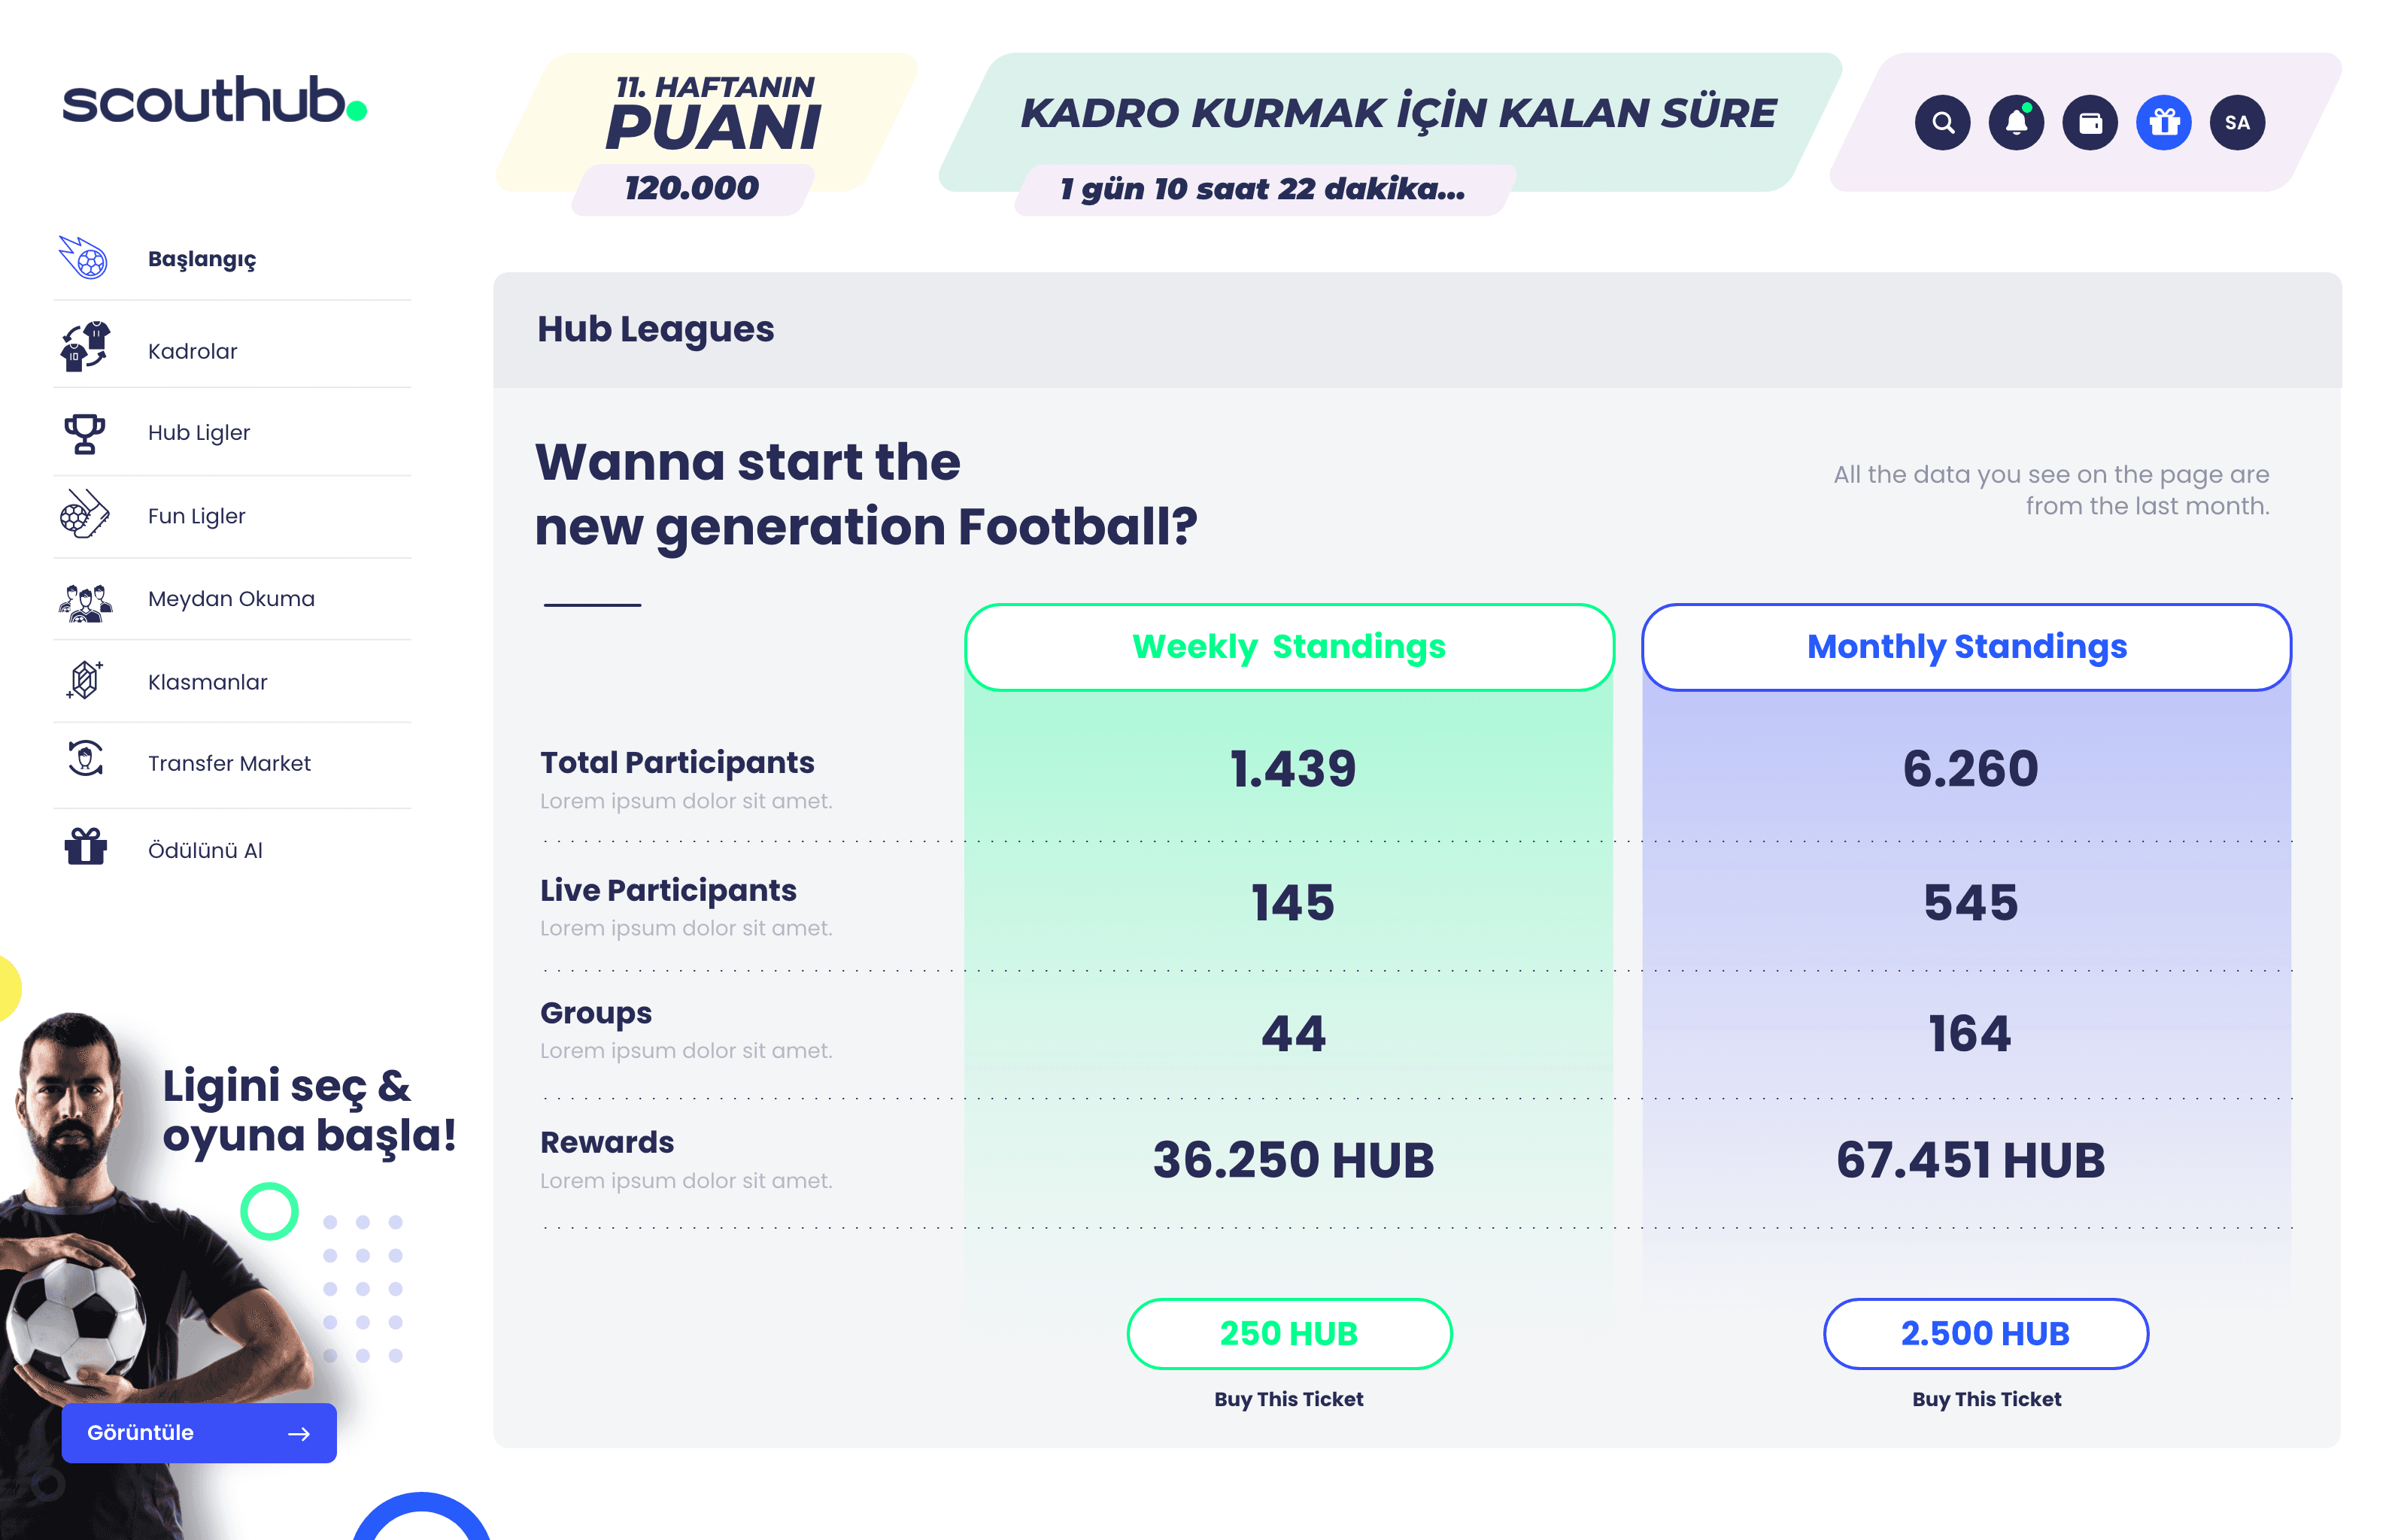Click the Total Participants row label
The height and width of the screenshot is (1540, 2407).
click(677, 763)
